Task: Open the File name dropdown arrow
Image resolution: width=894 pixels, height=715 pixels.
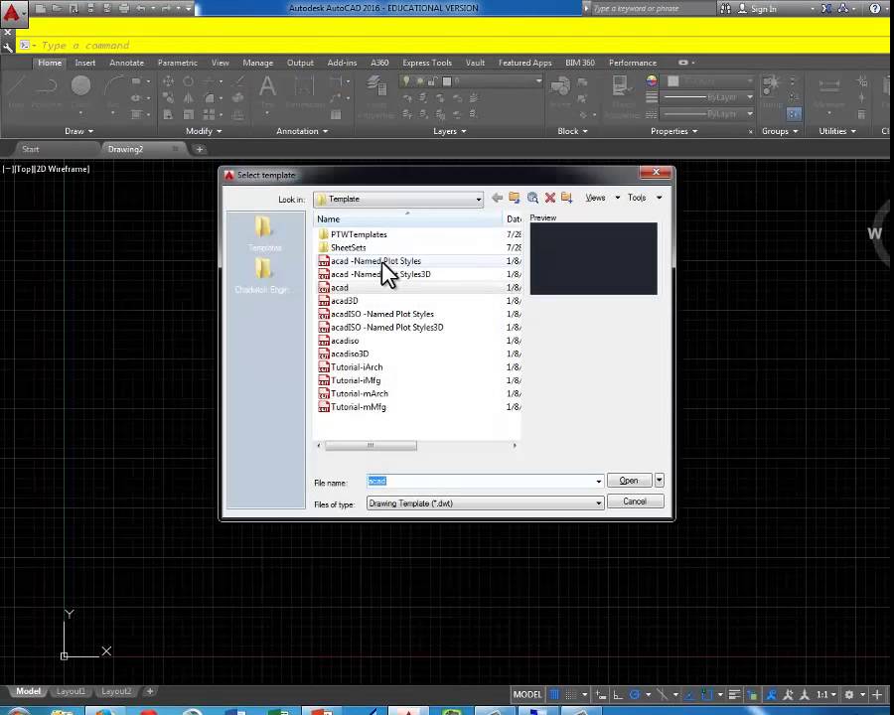Action: point(598,482)
